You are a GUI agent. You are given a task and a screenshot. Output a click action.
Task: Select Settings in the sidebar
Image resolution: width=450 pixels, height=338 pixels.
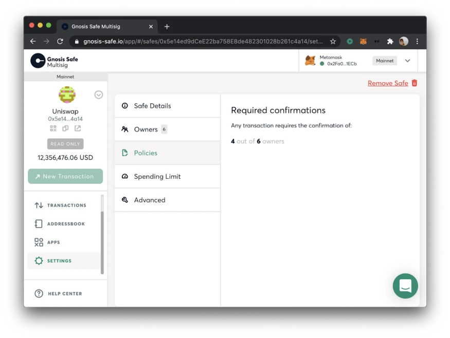[63, 260]
